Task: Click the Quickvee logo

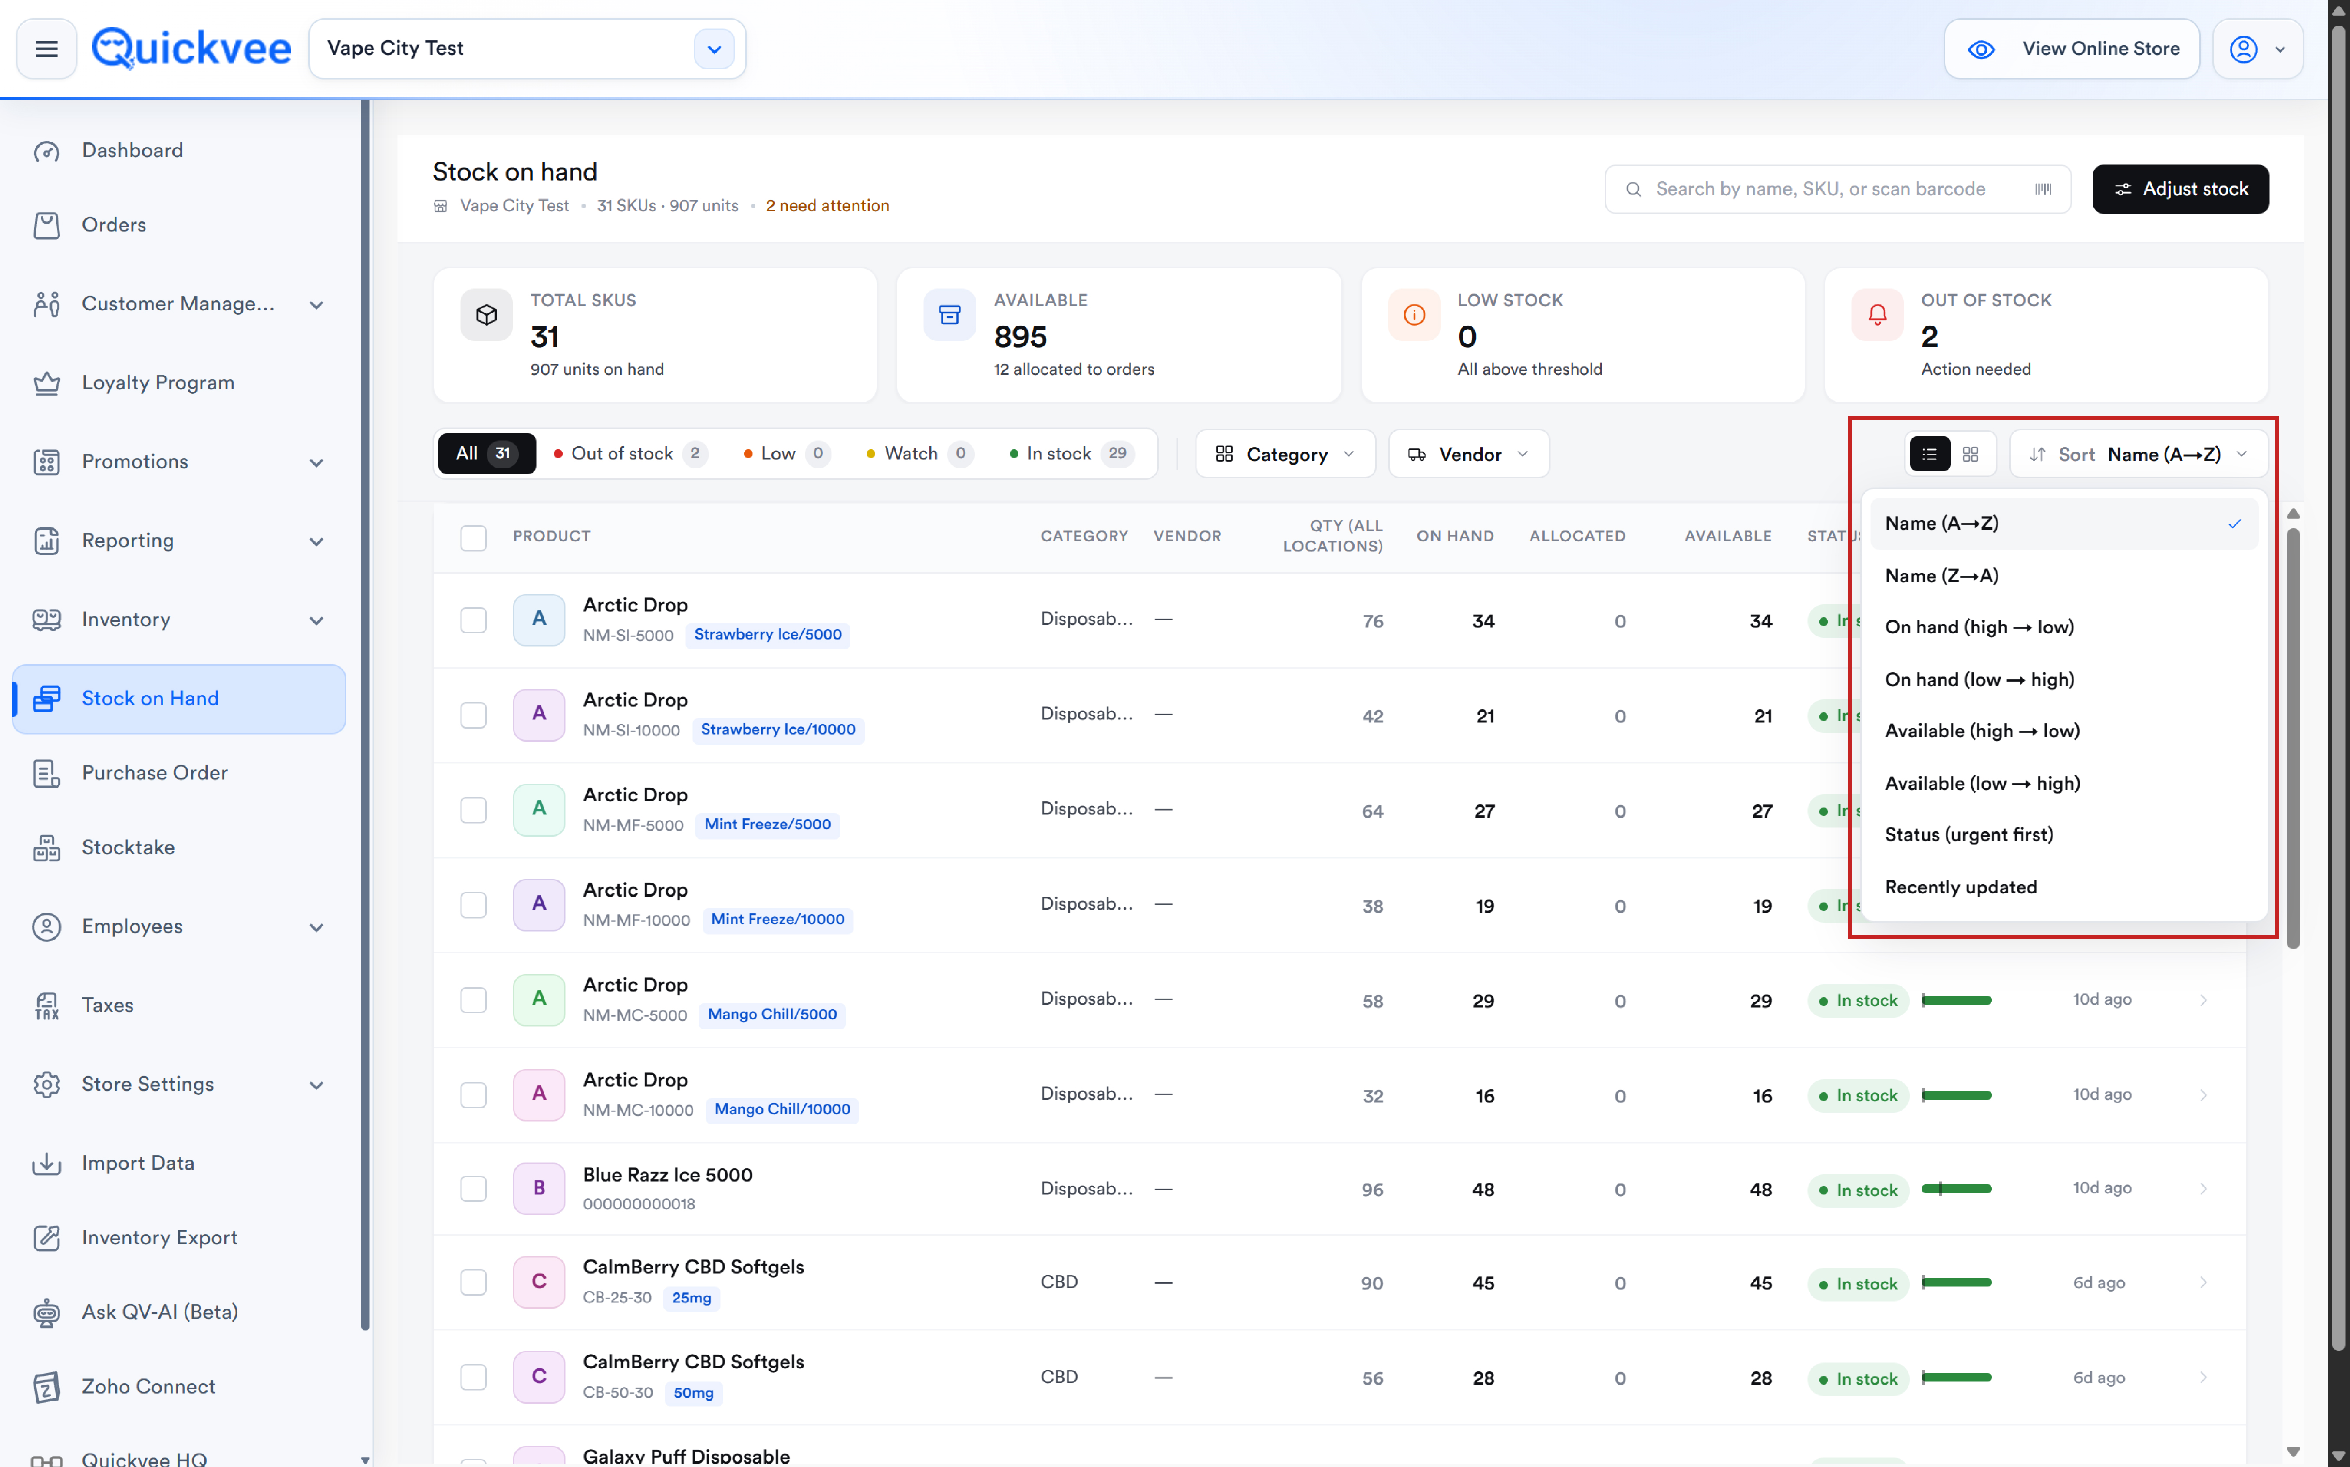Action: (191, 49)
